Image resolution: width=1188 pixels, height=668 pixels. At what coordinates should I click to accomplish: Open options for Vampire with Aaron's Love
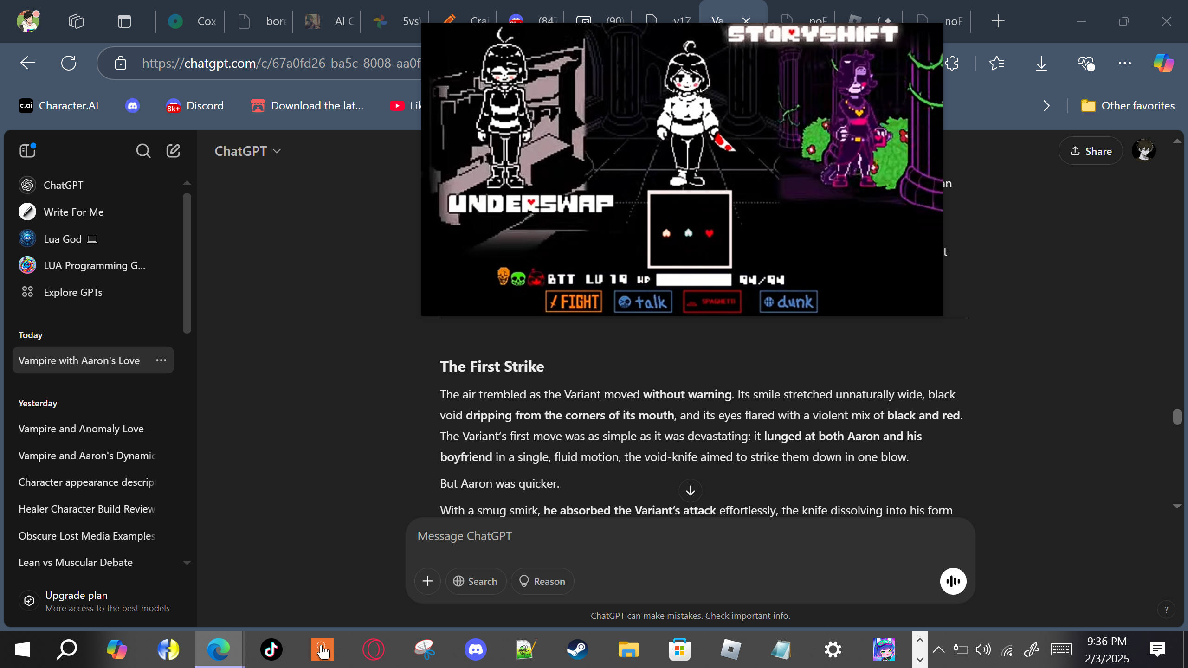coord(161,360)
